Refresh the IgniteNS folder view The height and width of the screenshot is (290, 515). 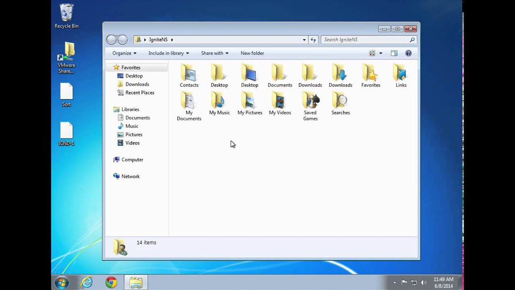pos(313,39)
